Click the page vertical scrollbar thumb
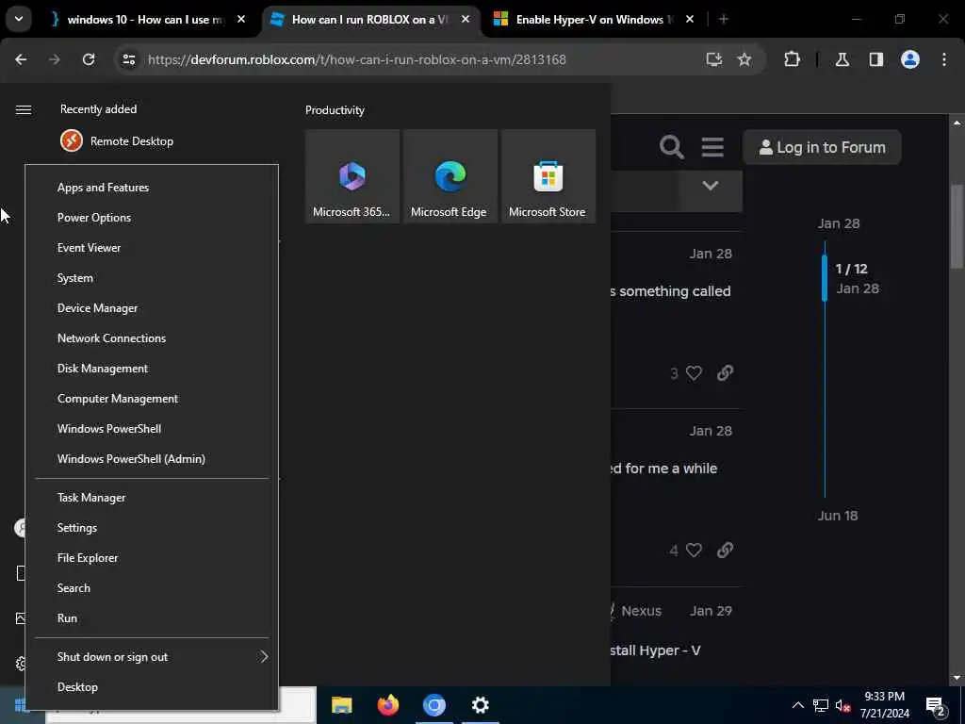Screen dimensions: 965x724 point(957,226)
